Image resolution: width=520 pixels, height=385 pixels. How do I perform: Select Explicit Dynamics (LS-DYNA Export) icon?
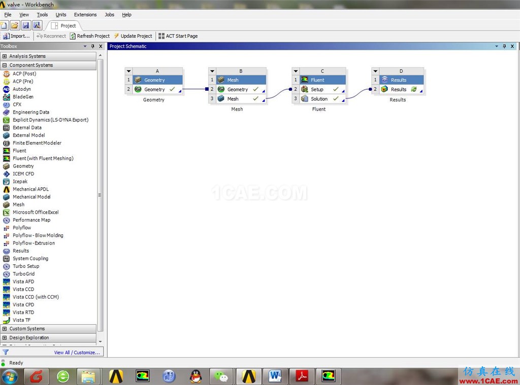tap(6, 120)
